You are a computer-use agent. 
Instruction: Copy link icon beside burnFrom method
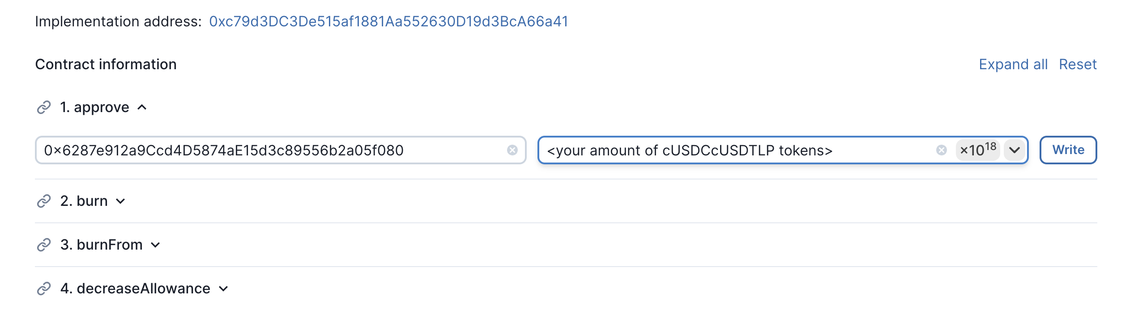tap(44, 245)
